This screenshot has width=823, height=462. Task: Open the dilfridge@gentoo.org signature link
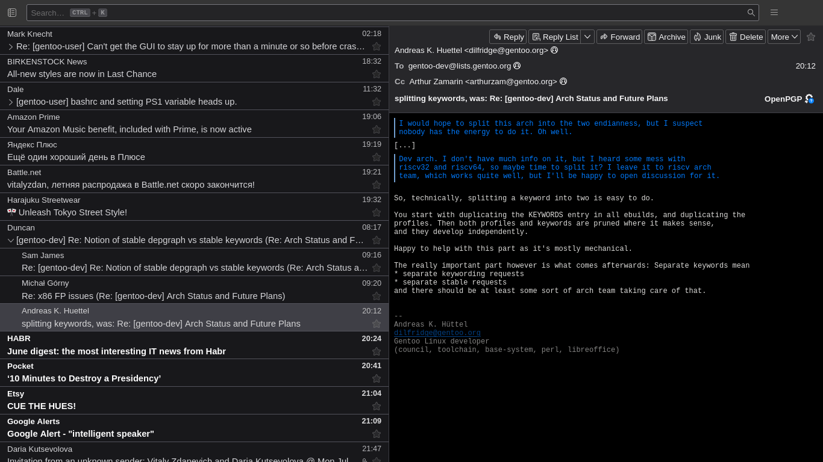[437, 333]
